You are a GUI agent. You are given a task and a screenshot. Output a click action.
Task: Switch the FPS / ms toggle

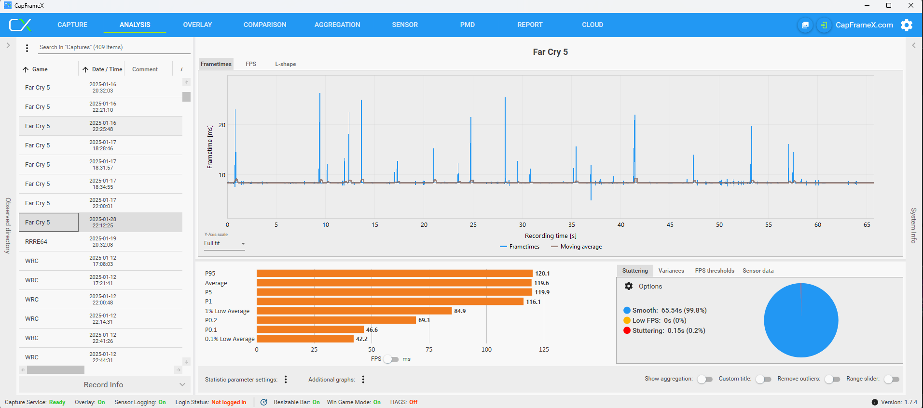pyautogui.click(x=391, y=359)
